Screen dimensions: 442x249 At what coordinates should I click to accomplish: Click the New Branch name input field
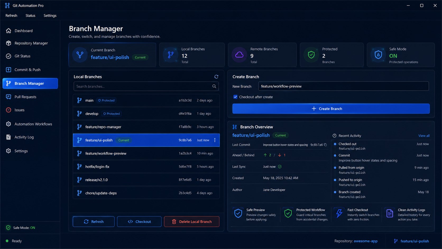(x=343, y=86)
